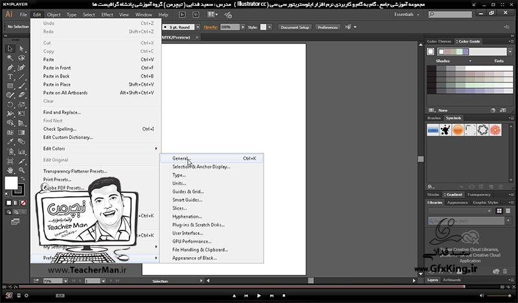518x303 pixels.
Task: Open the Symbol Libraries menu icon
Action: (x=431, y=186)
